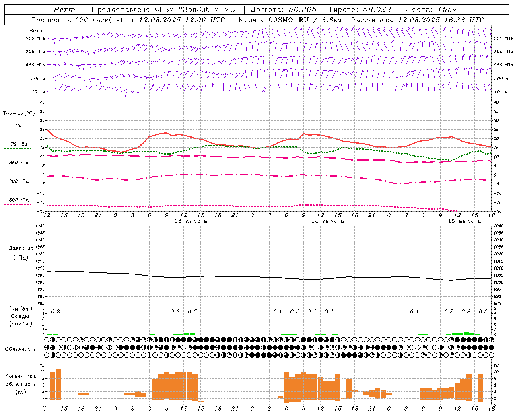
Task: Click the "0.8" precipitation value
Action: coord(466,311)
